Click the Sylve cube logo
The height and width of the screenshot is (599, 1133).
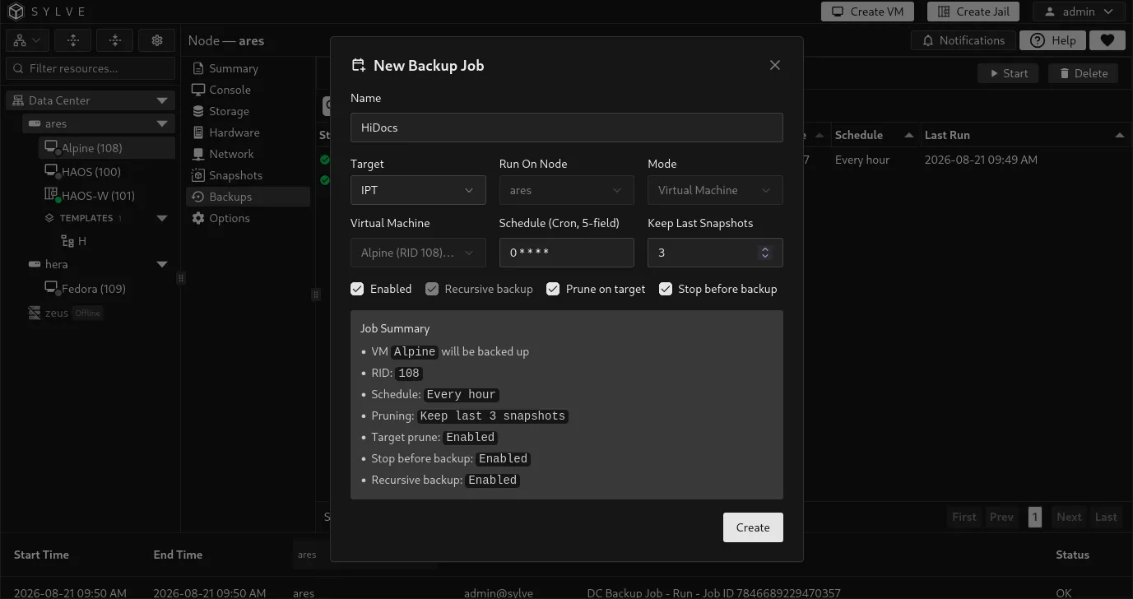tap(16, 12)
